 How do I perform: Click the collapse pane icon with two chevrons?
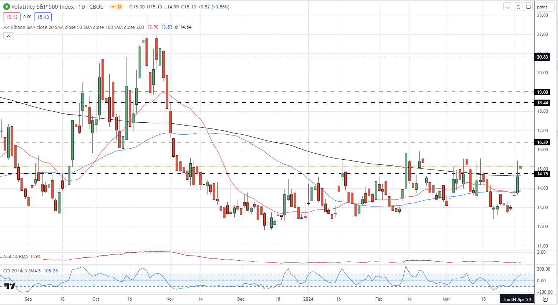click(x=518, y=7)
